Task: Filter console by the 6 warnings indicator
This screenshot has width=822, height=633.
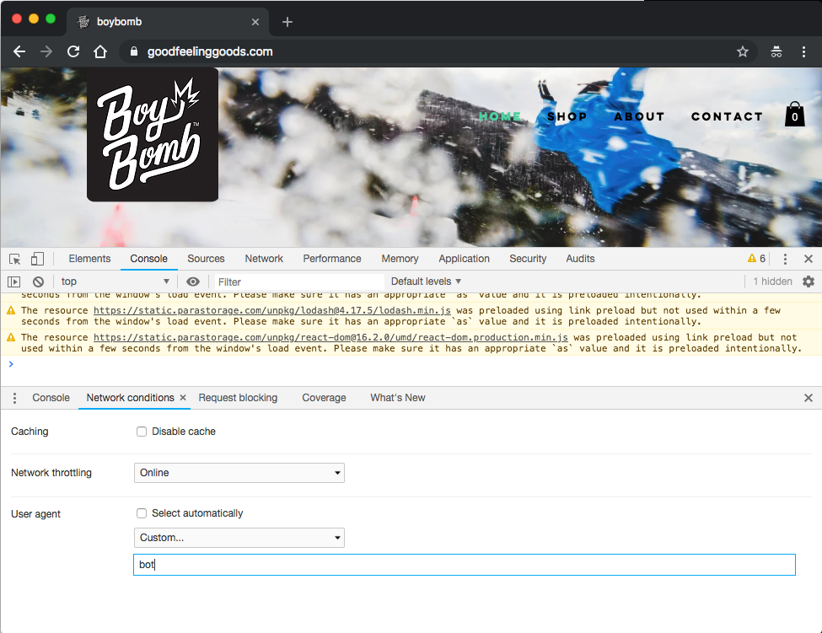Action: coord(756,258)
